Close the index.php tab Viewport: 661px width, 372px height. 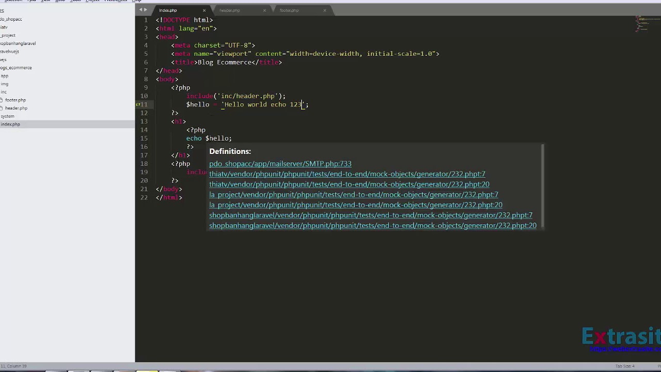click(x=204, y=10)
